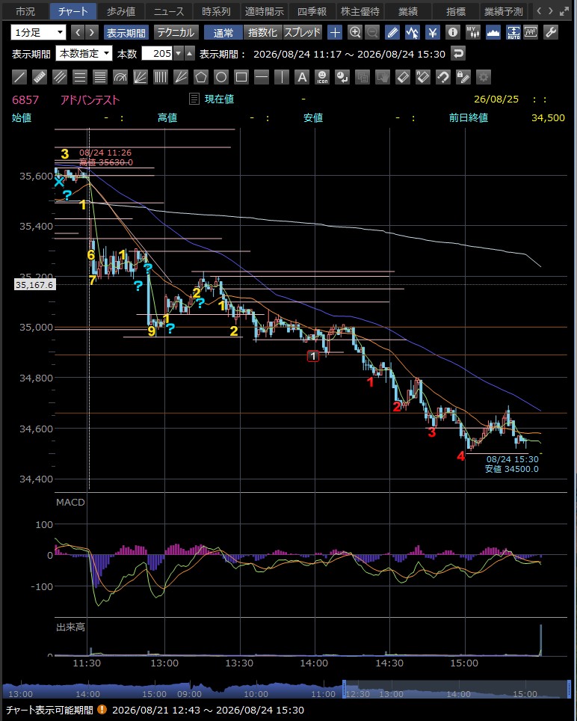Click the 35,167.6 price label
Image resolution: width=577 pixels, height=721 pixels.
pyautogui.click(x=35, y=285)
